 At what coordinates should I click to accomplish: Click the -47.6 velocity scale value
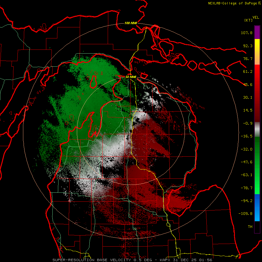(247, 162)
